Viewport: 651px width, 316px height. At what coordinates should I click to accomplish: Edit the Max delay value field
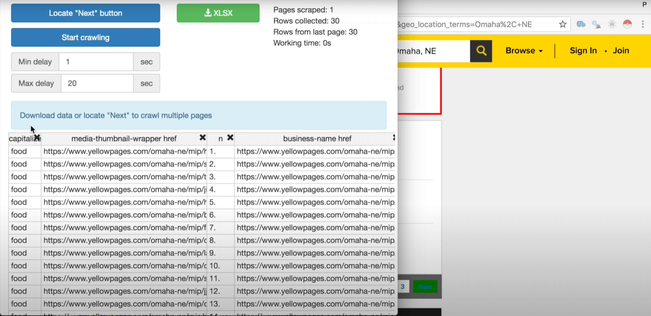[97, 83]
